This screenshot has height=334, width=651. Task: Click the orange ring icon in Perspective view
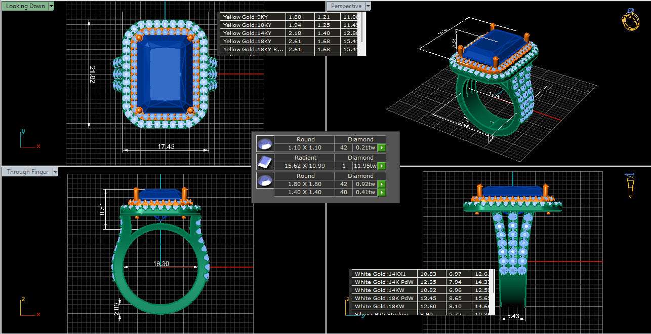pyautogui.click(x=630, y=20)
